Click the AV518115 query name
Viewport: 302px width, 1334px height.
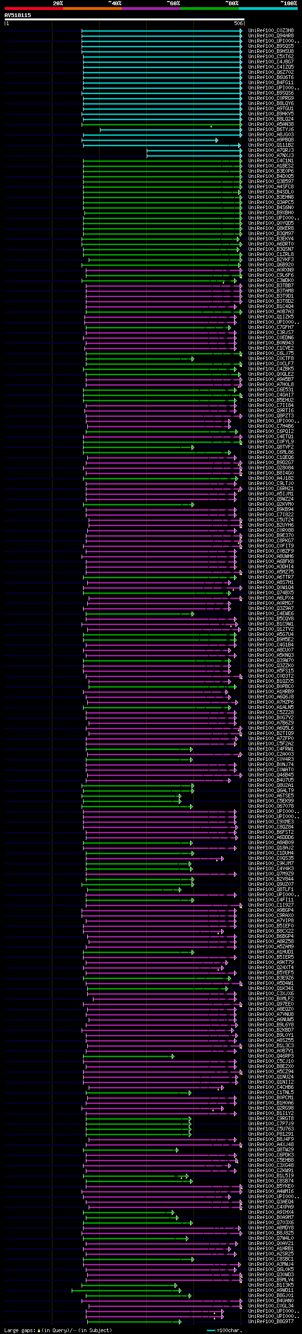point(17,16)
